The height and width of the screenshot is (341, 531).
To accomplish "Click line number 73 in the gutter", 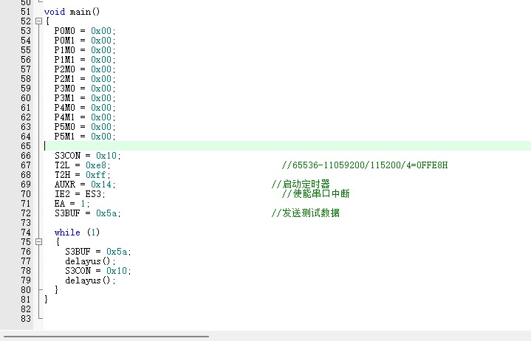I will pos(26,223).
